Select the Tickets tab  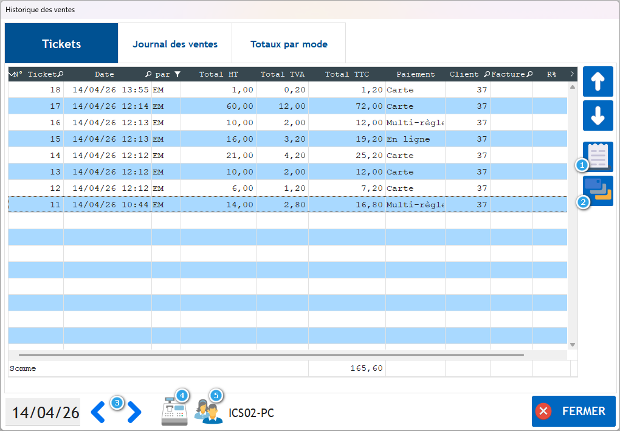point(61,44)
